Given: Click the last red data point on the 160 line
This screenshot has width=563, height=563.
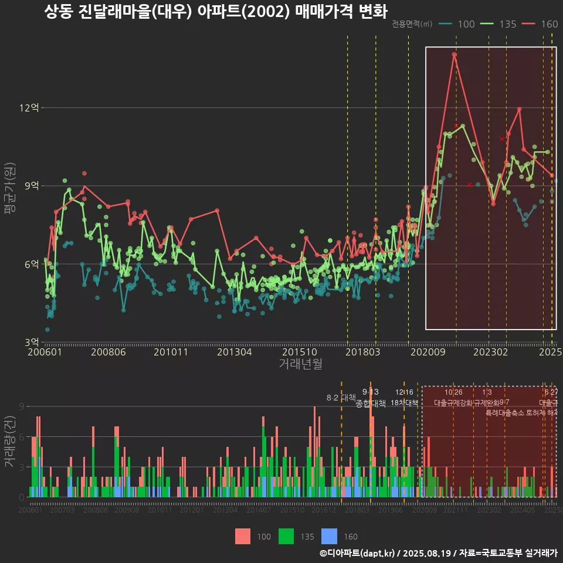Looking at the screenshot, I should pos(552,175).
